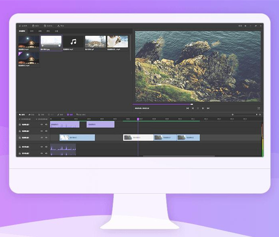Viewport: 279px width, 237px height.
Task: Click the pause button under the preview
Action: 198,108
